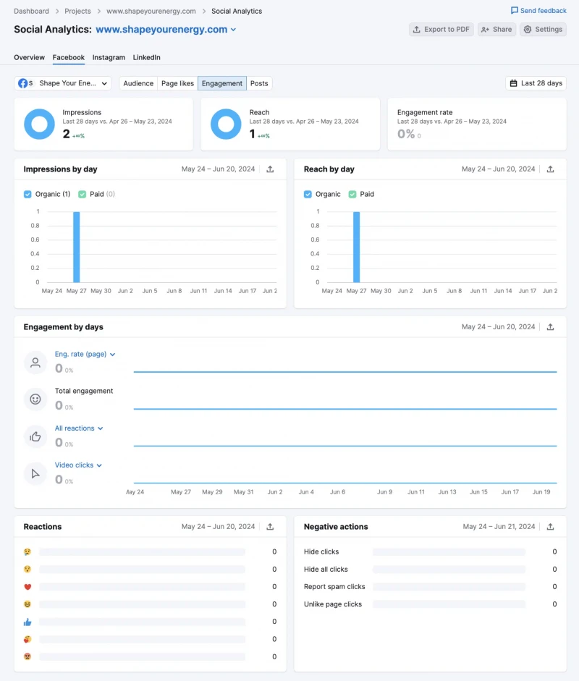Toggle Paid checkbox in Reach by day

coord(352,194)
